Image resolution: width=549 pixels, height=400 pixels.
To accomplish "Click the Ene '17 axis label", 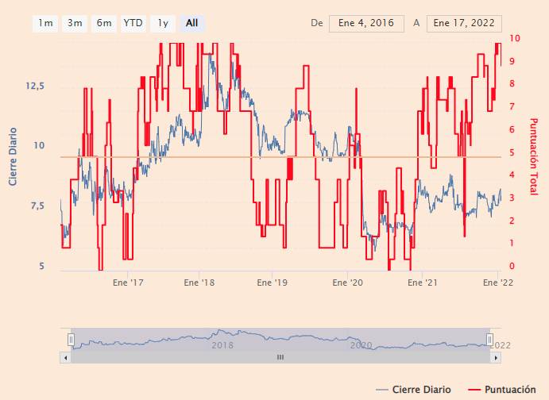I will [128, 283].
